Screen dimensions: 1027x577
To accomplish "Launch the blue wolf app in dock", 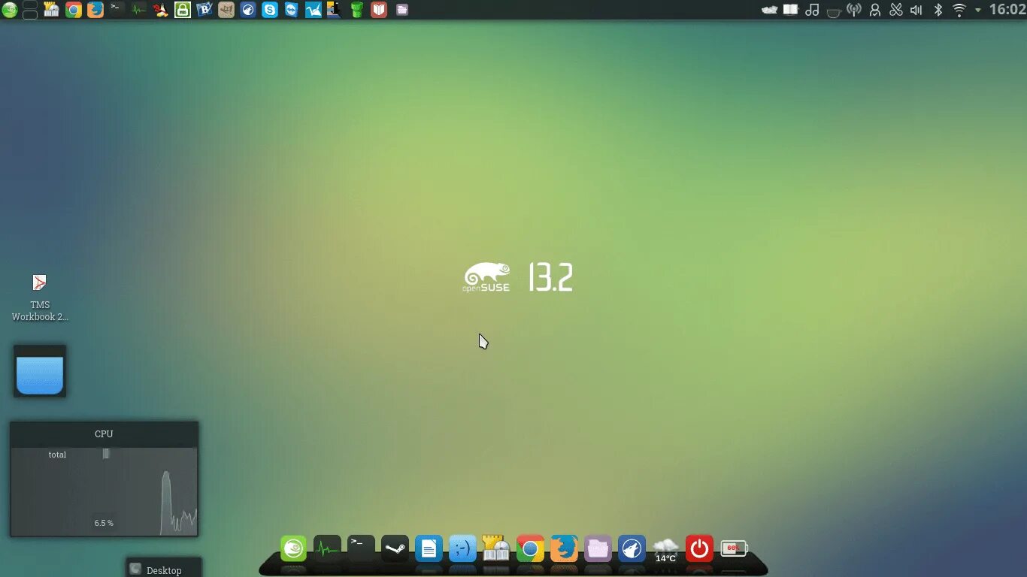I will tap(632, 548).
